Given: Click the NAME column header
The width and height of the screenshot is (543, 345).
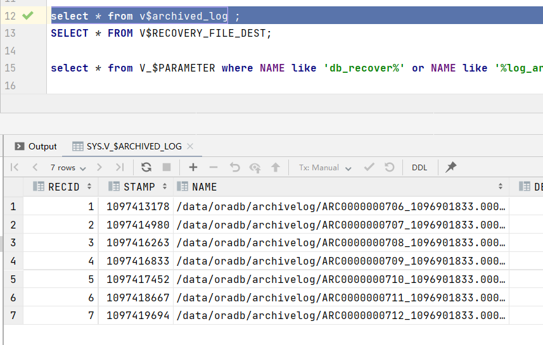Looking at the screenshot, I should point(341,187).
